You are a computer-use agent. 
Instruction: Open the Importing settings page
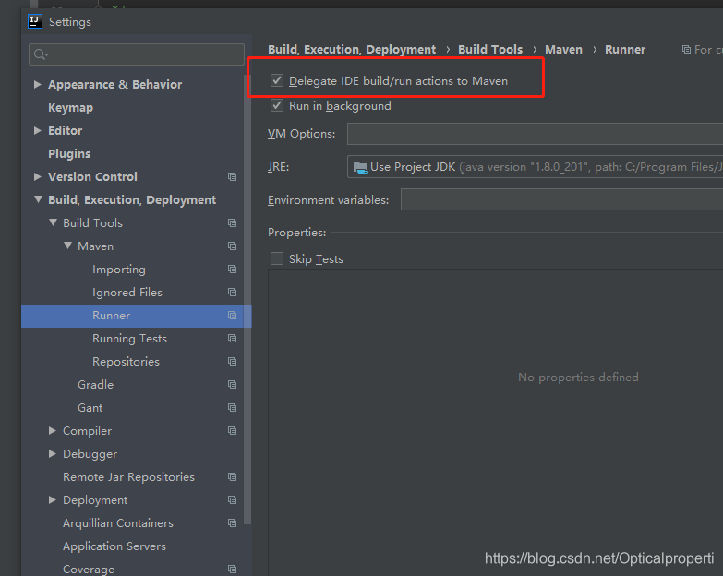point(119,270)
